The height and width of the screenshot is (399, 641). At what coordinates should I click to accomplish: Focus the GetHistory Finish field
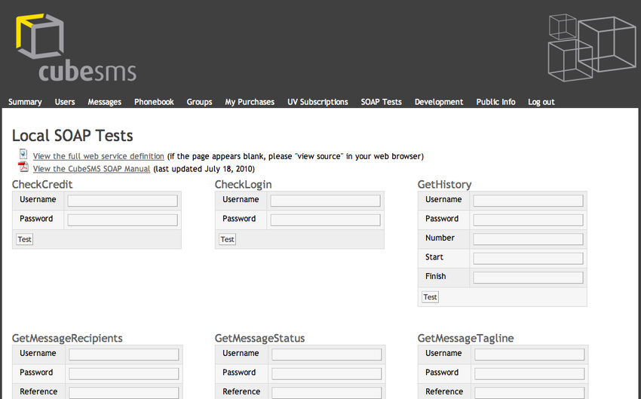point(528,277)
